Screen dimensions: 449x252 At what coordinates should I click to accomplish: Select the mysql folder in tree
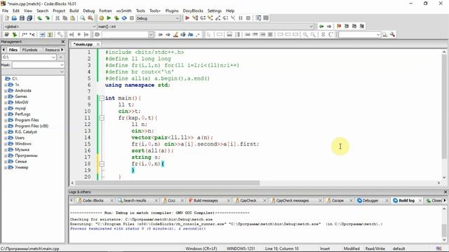click(x=20, y=108)
